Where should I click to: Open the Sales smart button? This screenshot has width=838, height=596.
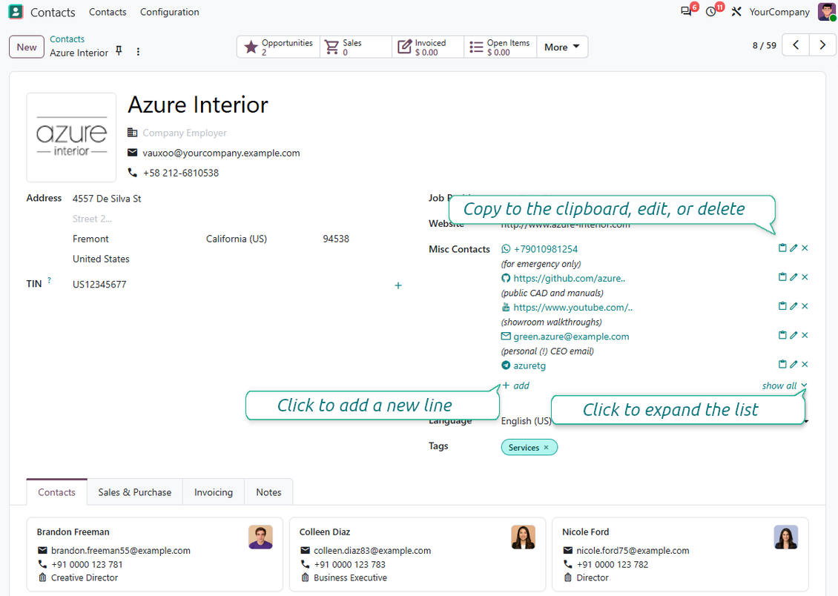point(355,47)
